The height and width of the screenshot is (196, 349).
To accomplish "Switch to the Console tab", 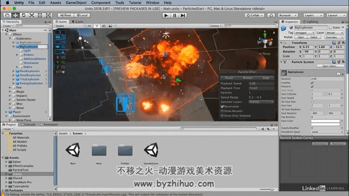I will (x=28, y=124).
